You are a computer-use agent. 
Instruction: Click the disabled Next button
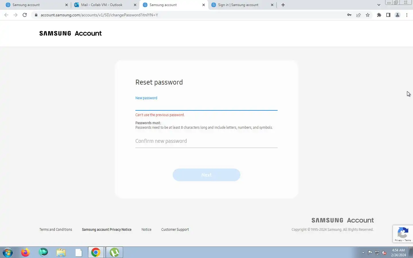[206, 175]
